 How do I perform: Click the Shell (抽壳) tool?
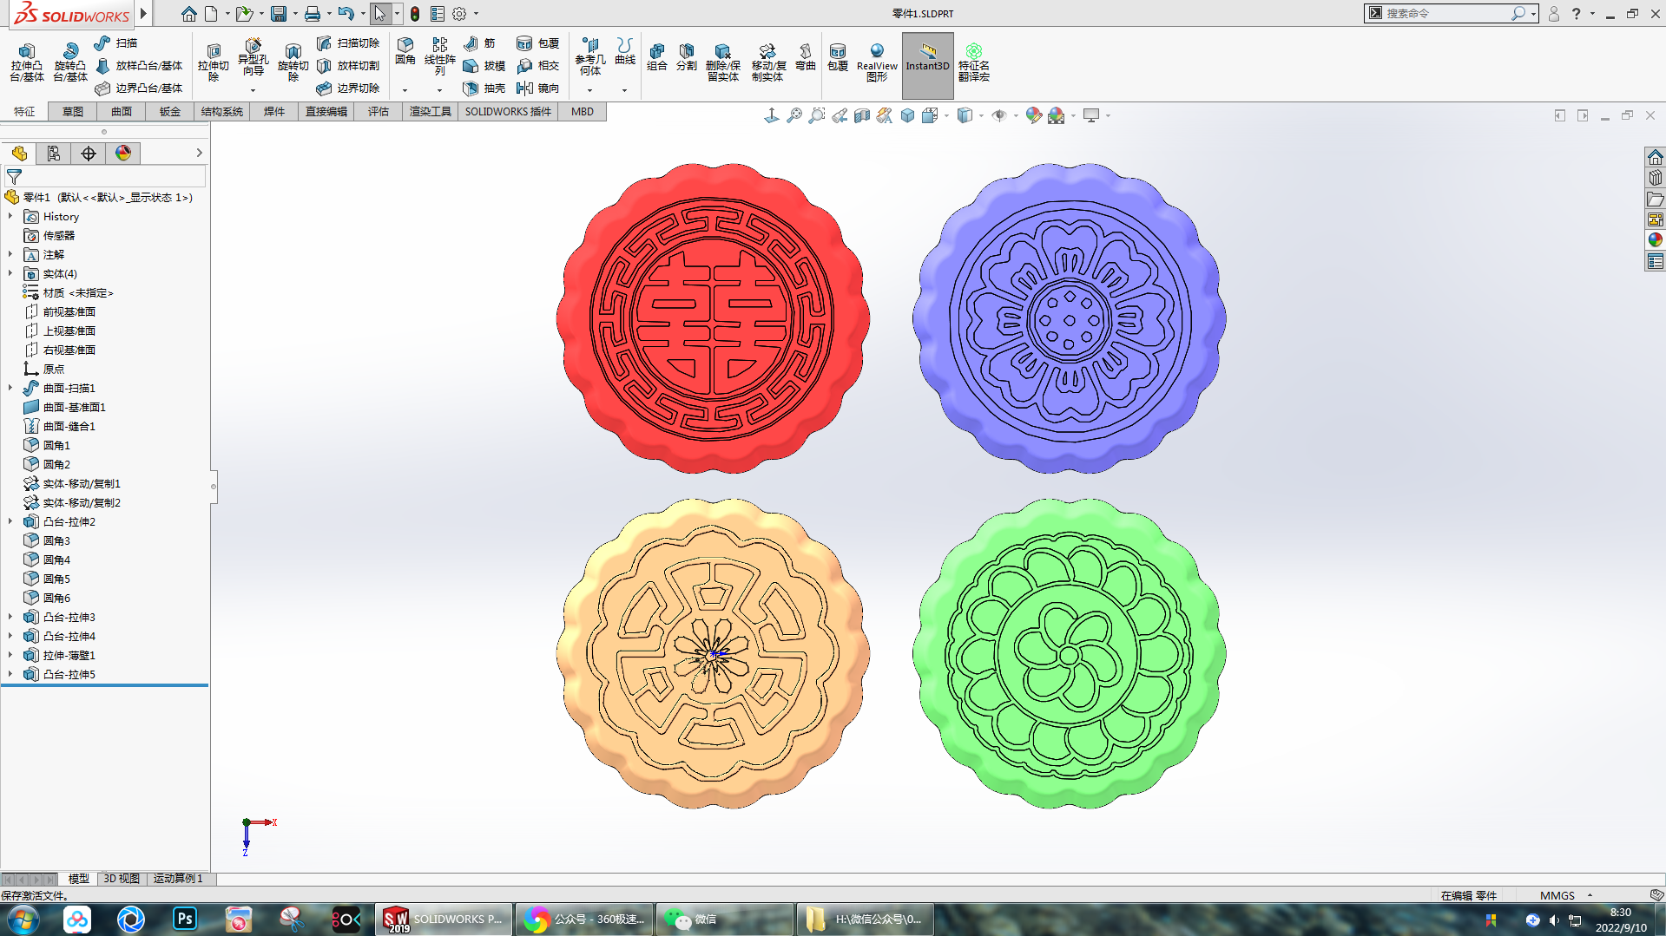[484, 88]
